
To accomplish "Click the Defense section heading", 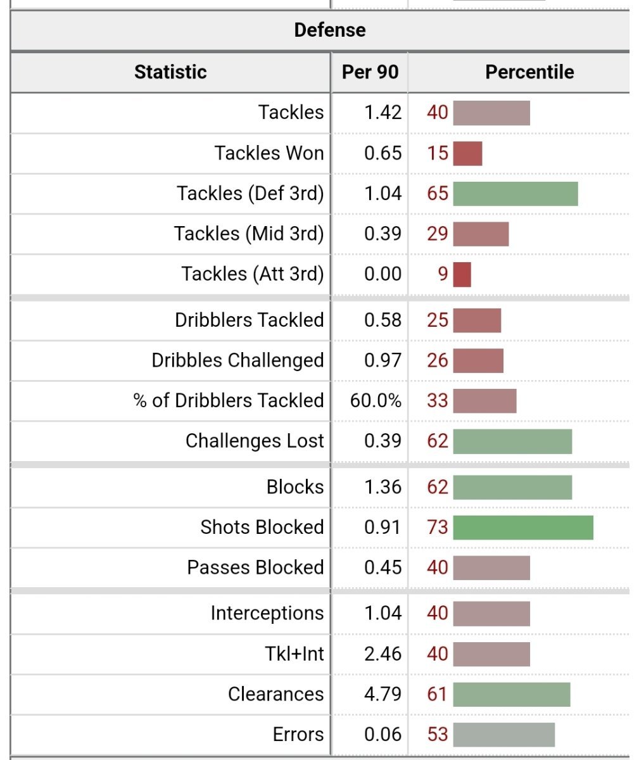I will [330, 30].
